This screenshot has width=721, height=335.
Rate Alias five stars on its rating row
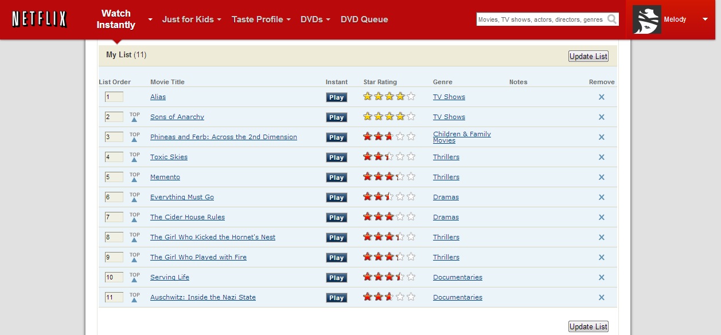coord(411,97)
